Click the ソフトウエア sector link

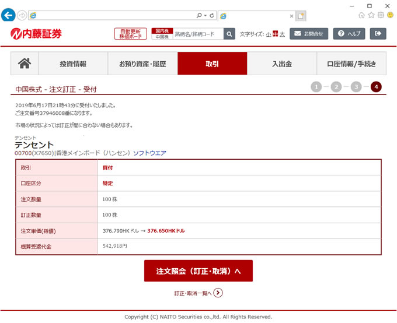(x=149, y=153)
